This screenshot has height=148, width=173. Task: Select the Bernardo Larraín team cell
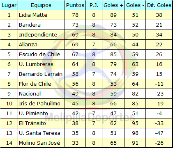pyautogui.click(x=41, y=74)
